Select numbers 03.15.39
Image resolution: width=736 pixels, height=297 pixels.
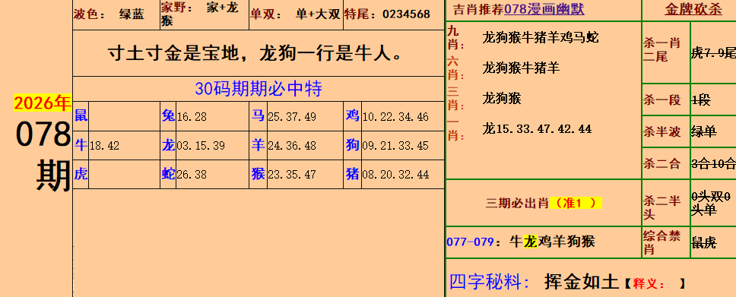(201, 146)
